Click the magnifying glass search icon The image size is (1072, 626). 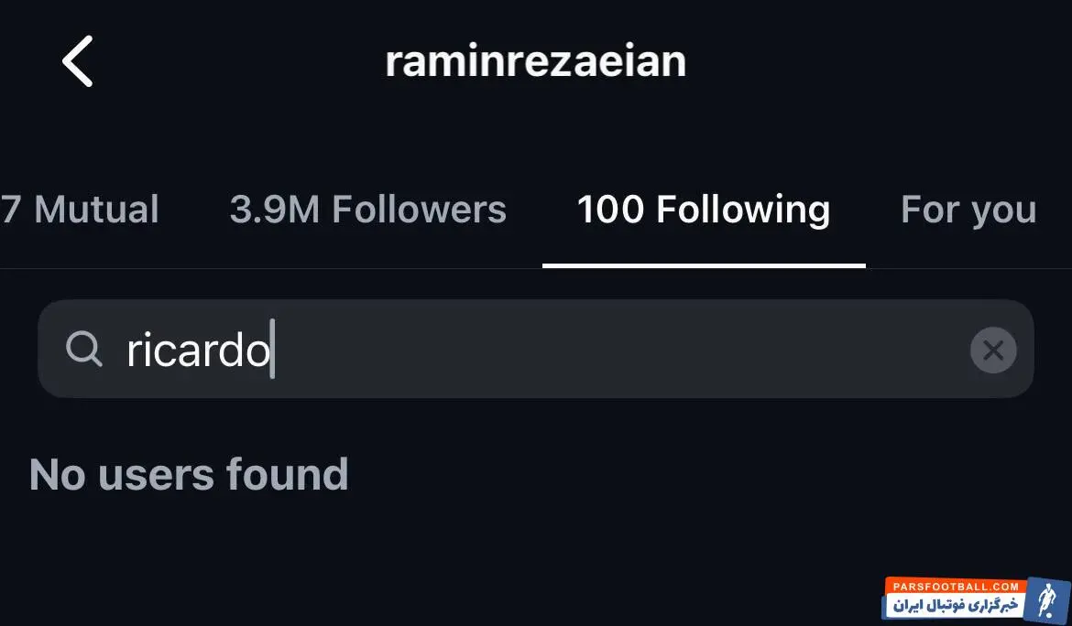[84, 349]
